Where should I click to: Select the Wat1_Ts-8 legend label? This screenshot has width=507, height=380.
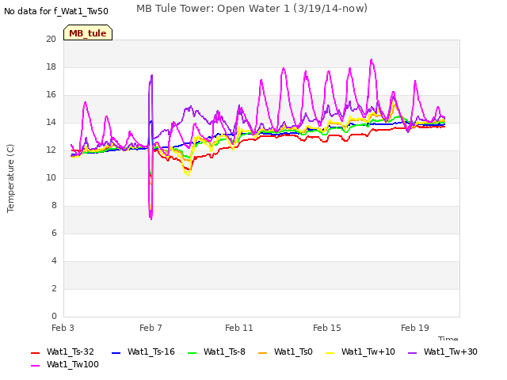(x=224, y=351)
